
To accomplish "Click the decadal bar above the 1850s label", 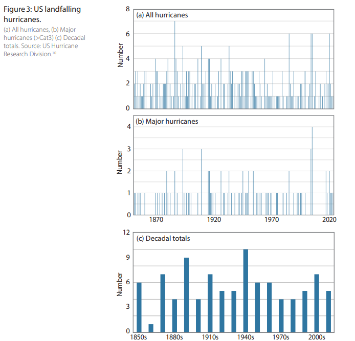I will click(x=139, y=307).
